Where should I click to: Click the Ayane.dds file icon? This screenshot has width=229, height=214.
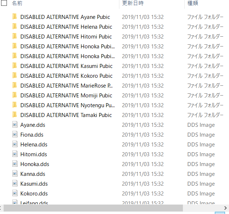15,125
